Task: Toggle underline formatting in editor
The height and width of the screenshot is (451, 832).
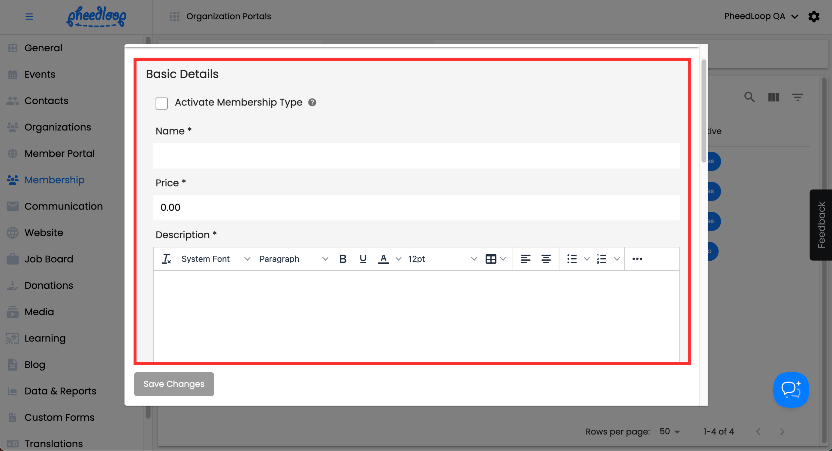Action: click(363, 259)
